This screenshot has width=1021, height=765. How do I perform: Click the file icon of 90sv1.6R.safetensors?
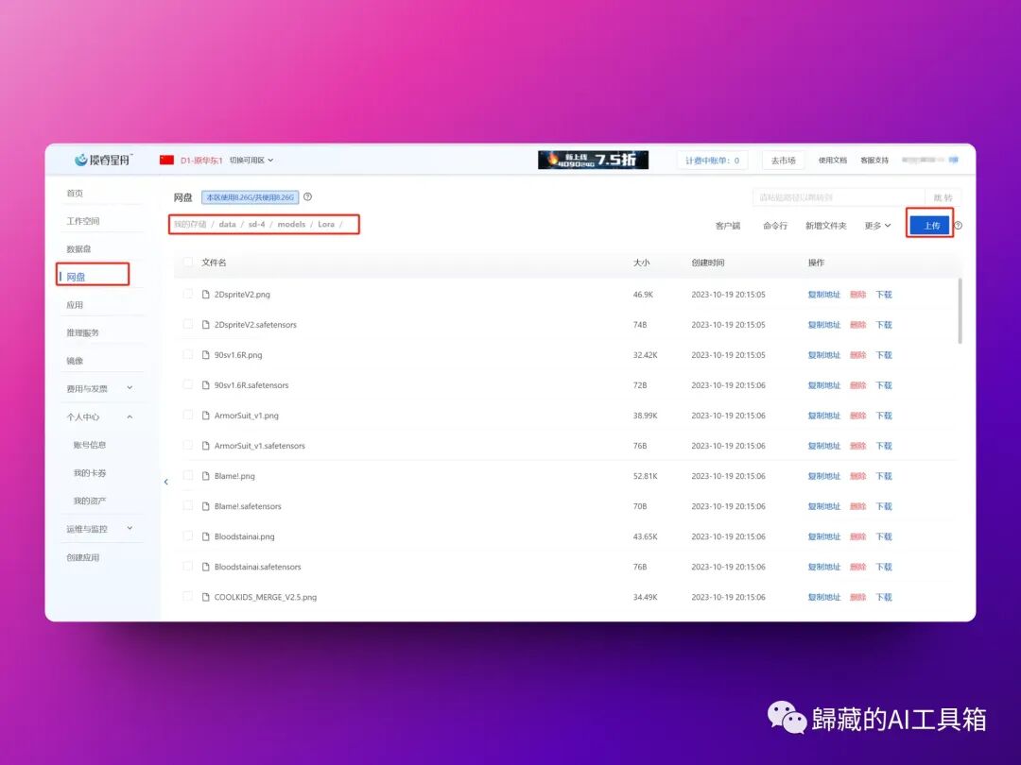pyautogui.click(x=206, y=385)
